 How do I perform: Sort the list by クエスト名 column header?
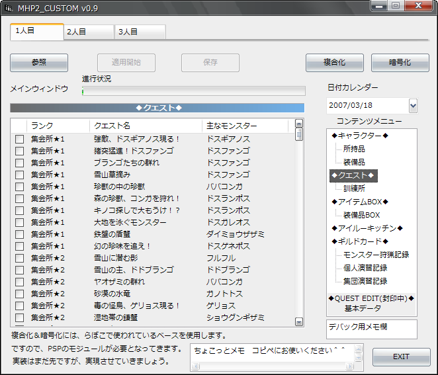[x=146, y=126]
